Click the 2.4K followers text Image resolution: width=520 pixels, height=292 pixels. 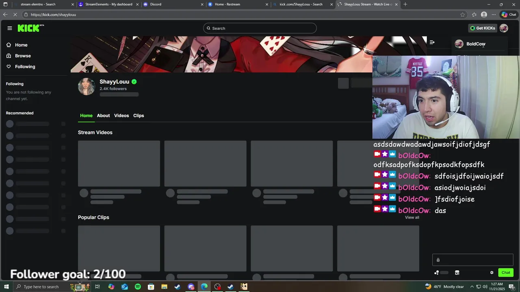(x=113, y=89)
